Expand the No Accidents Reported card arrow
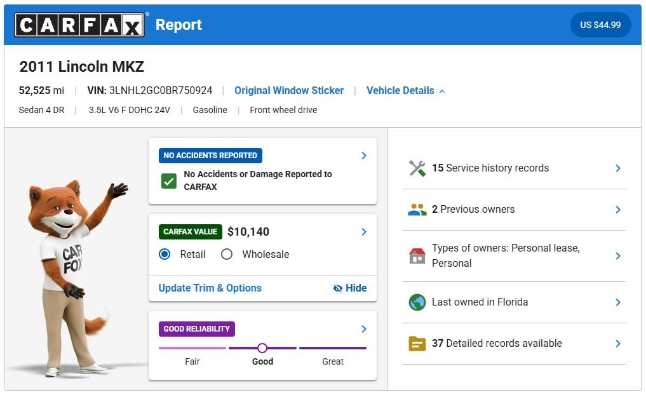646x397 pixels. point(363,156)
